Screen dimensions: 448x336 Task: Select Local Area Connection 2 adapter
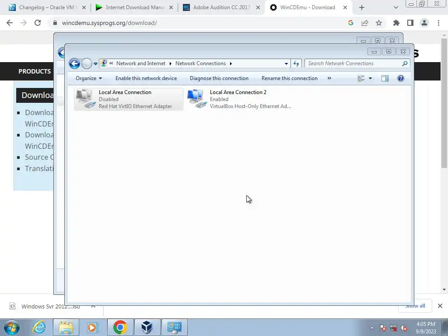239,99
